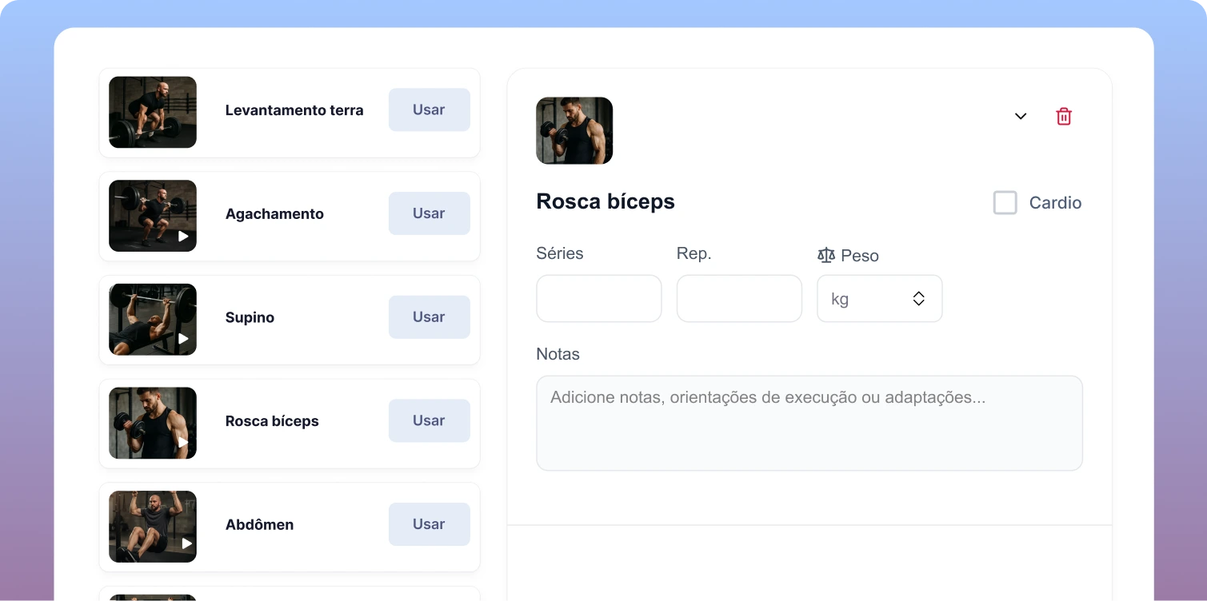Viewport: 1207px width, 601px height.
Task: Collapse the Rosca bíceps card with the chevron
Action: [1021, 116]
